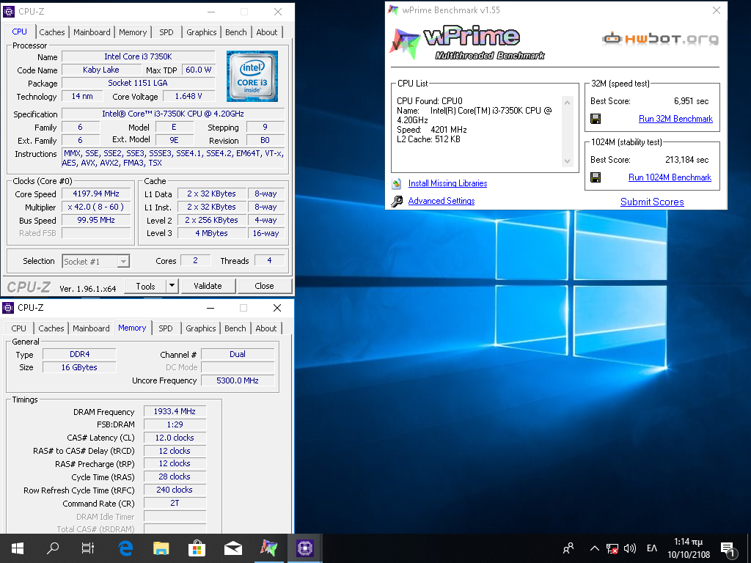751x563 pixels.
Task: Click the save icon for 32M score
Action: (x=596, y=119)
